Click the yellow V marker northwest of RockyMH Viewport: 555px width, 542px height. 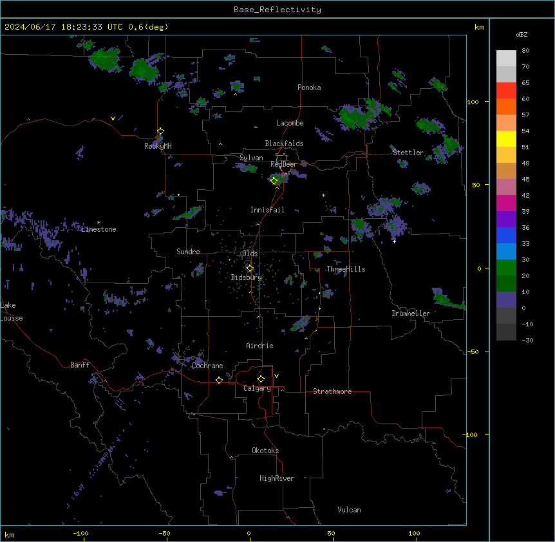(113, 118)
